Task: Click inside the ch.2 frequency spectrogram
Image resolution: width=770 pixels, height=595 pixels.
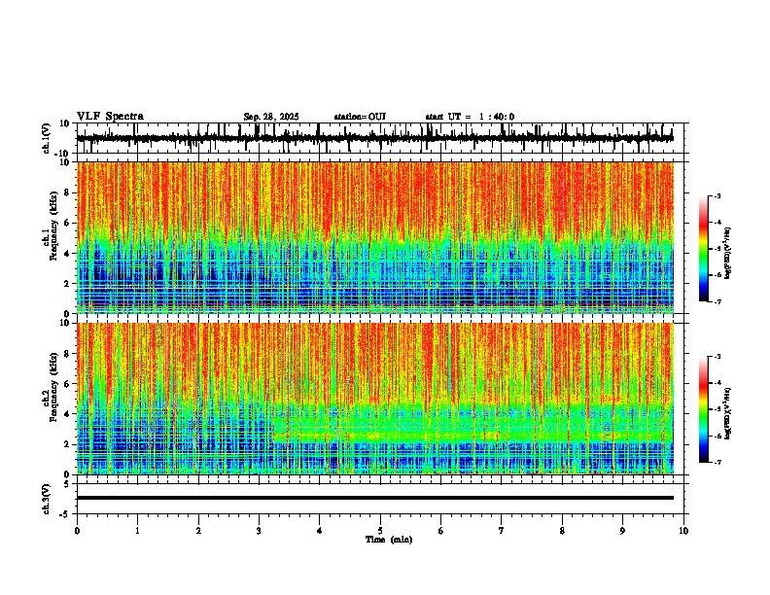Action: 375,399
